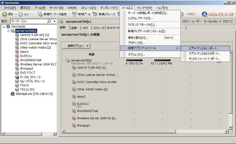The height and width of the screenshot is (144, 236).
Task: Click the search magnifier icon in view box
Action: [x=49, y=21]
